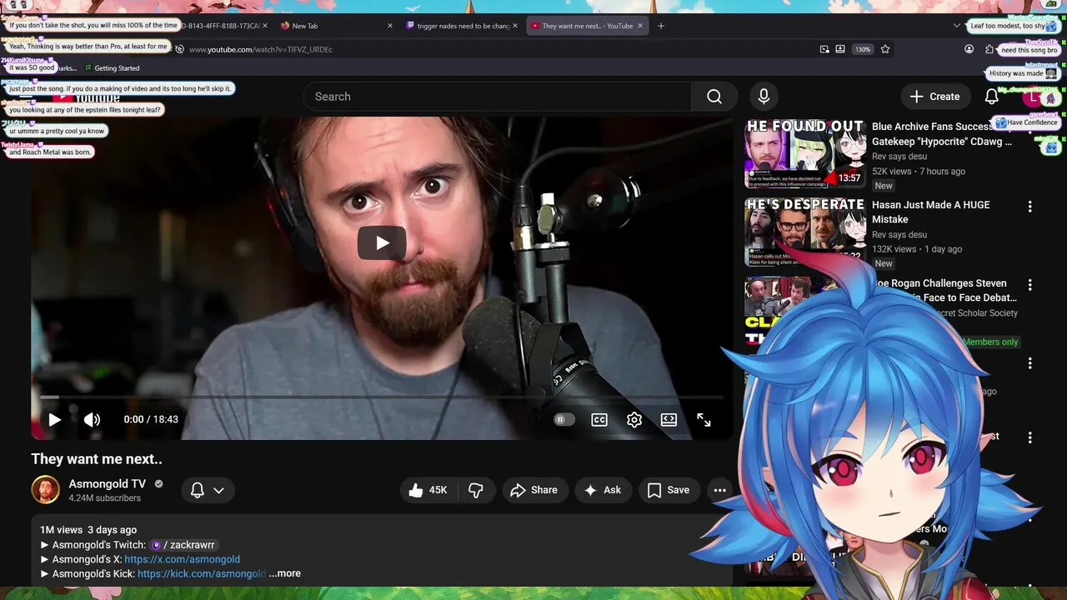Open the list all tabs dropdown
1067x600 pixels.
[x=956, y=26]
